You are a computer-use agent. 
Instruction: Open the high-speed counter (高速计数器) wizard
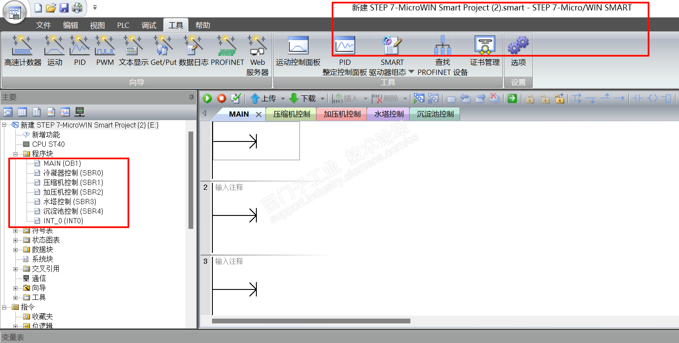tap(23, 51)
